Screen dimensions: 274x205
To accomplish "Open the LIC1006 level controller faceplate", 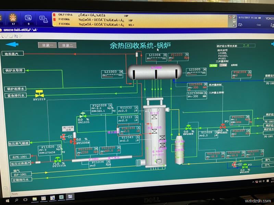I will click(x=197, y=86).
